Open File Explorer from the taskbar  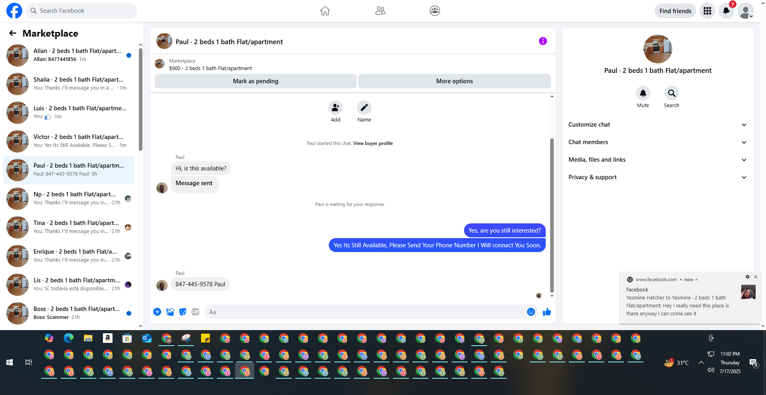click(x=88, y=338)
